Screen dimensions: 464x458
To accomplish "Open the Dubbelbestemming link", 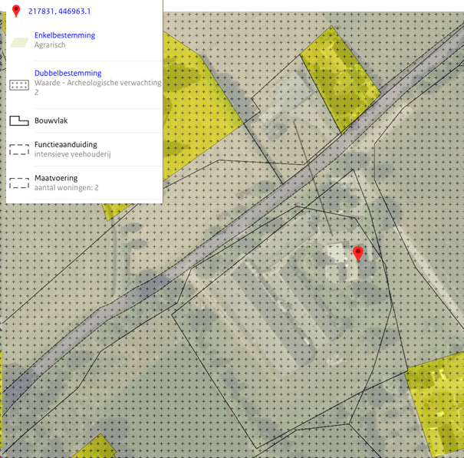I will pos(67,73).
